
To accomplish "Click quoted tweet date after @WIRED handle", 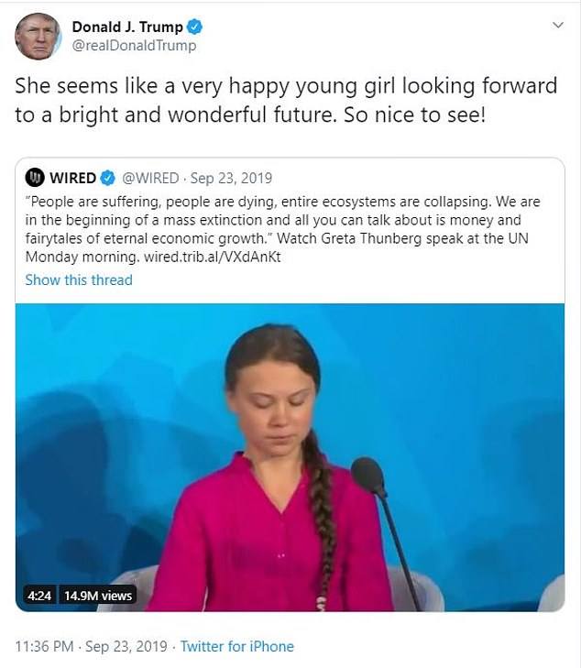I will pos(231,178).
